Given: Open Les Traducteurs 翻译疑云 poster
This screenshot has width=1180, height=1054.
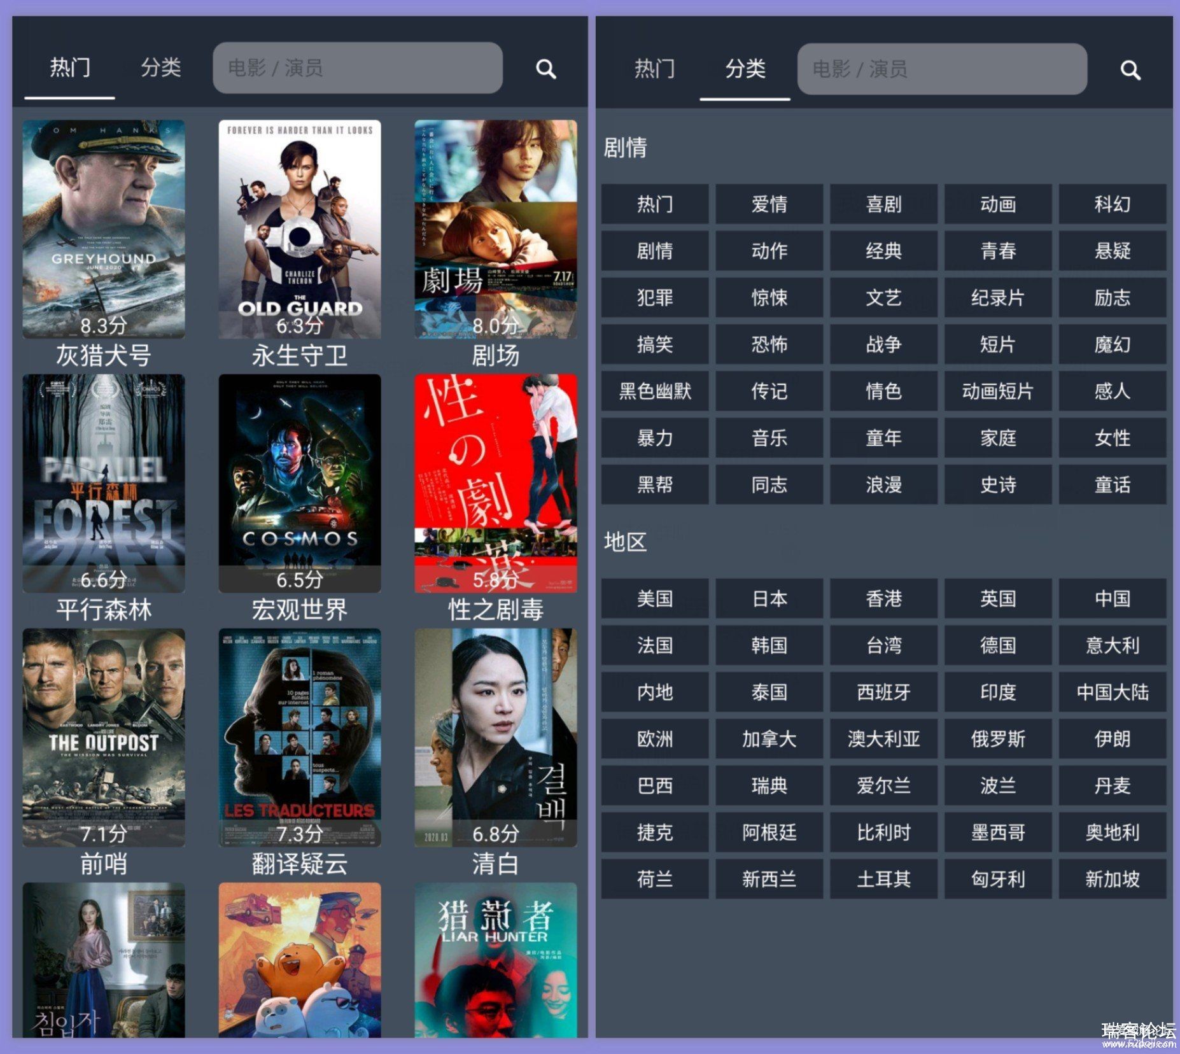Looking at the screenshot, I should 300,738.
